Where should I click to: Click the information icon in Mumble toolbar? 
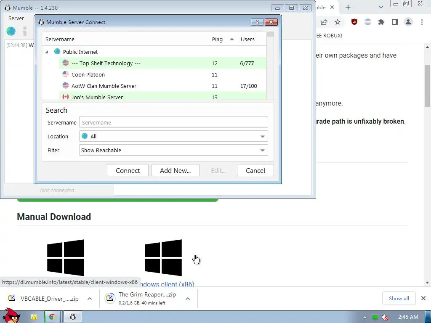coord(25,31)
